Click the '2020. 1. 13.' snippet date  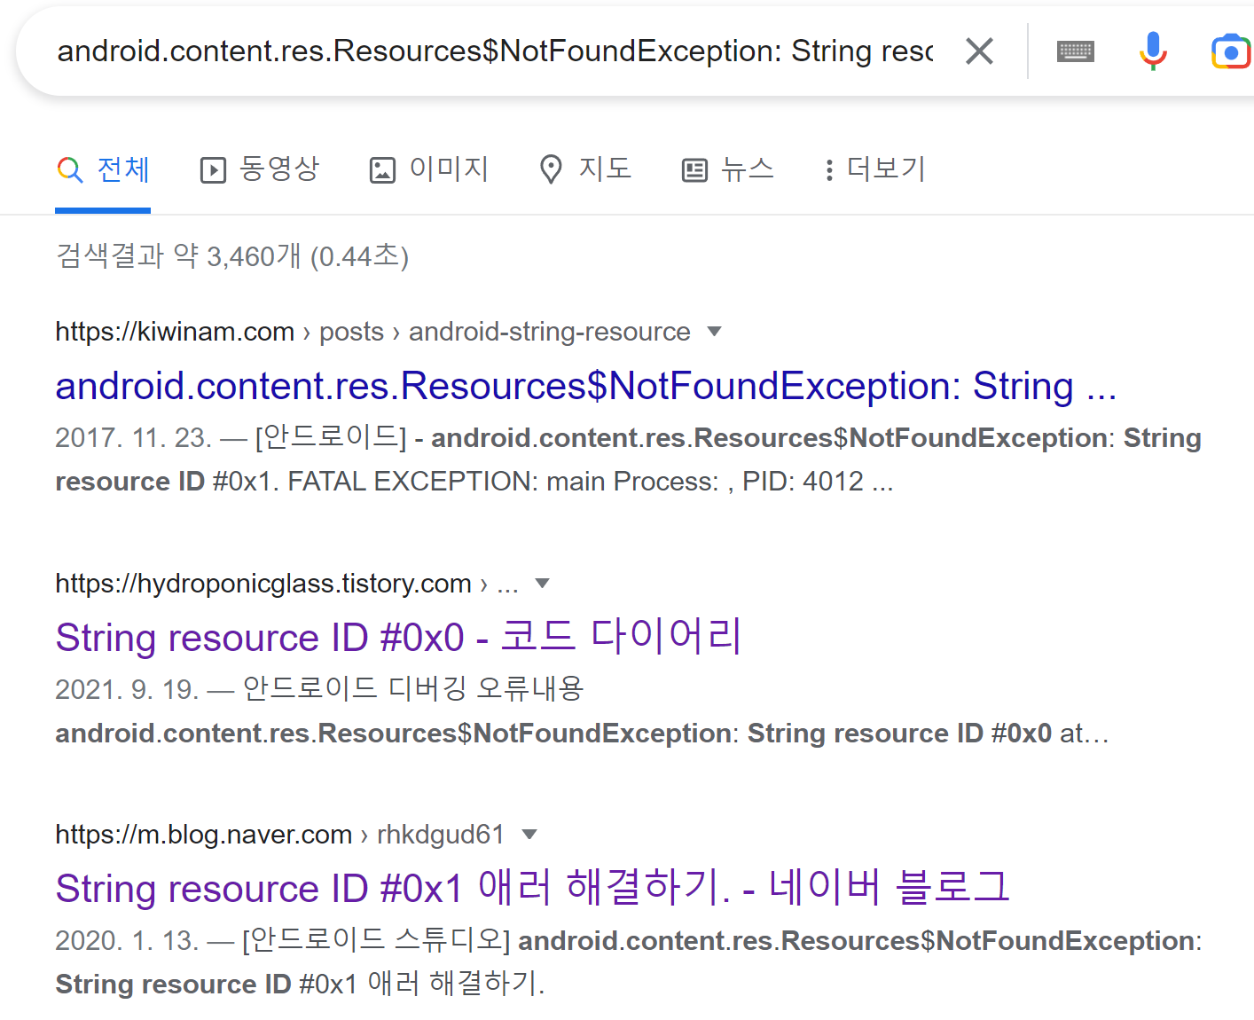127,940
